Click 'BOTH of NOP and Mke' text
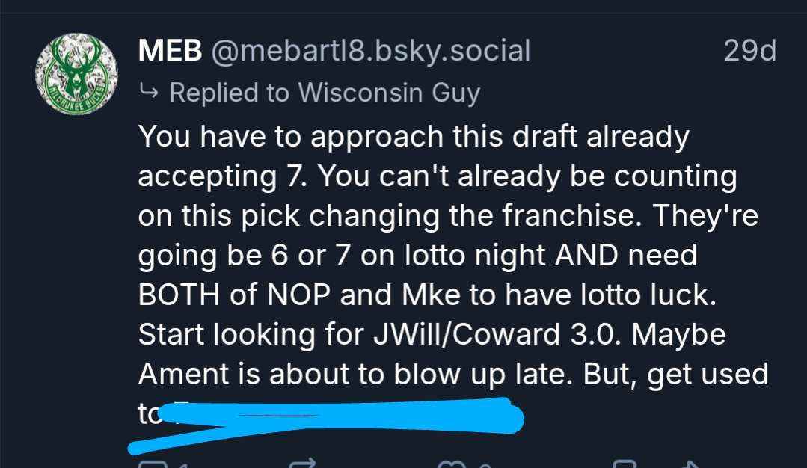Screen dimensions: 807x468 coord(298,295)
